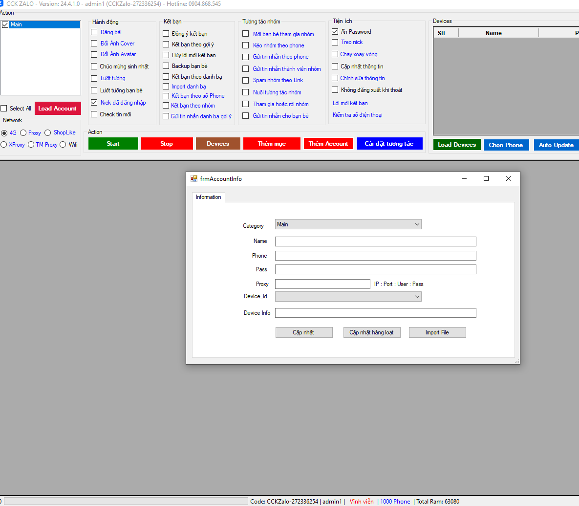Image resolution: width=579 pixels, height=506 pixels.
Task: Enable Mời bạn bè tham gia nhóm
Action: click(x=246, y=34)
